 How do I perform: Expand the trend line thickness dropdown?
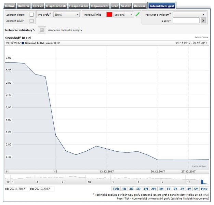click(x=123, y=15)
